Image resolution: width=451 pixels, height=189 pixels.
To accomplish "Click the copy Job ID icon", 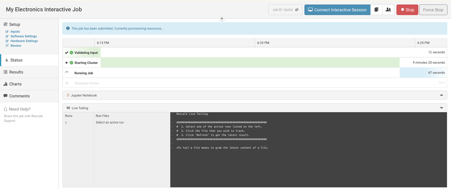I will (x=297, y=10).
